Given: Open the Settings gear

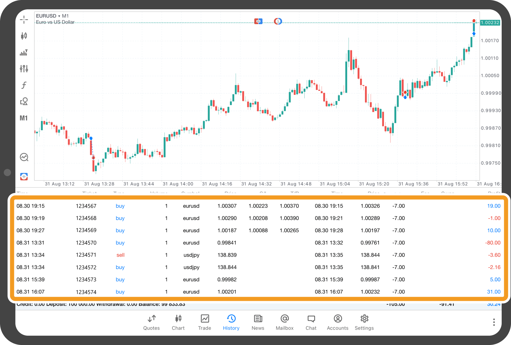Looking at the screenshot, I should pyautogui.click(x=364, y=322).
